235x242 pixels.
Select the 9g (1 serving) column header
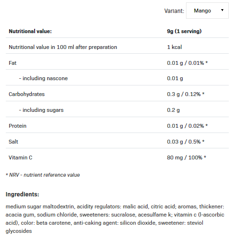click(x=184, y=31)
